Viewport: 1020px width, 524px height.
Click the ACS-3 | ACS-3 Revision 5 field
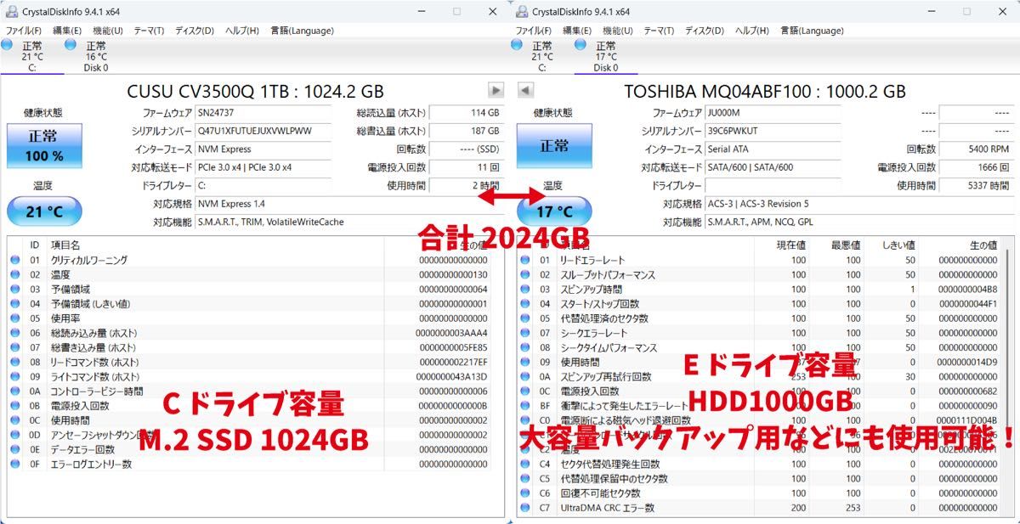click(x=859, y=204)
